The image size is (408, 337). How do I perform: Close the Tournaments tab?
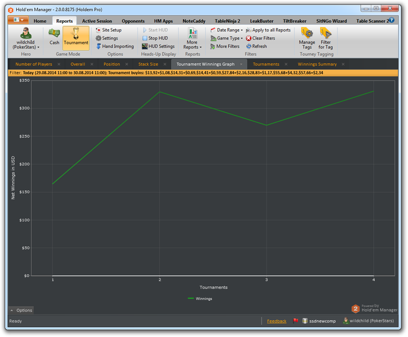pos(286,64)
